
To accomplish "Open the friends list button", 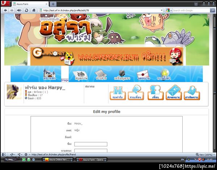I will 156,93.
